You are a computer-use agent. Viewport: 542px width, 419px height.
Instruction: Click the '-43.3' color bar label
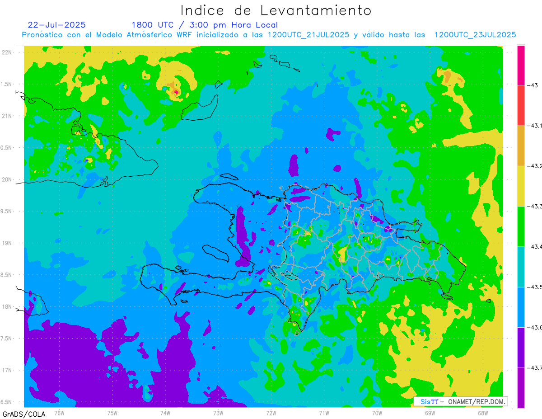tap(534, 206)
